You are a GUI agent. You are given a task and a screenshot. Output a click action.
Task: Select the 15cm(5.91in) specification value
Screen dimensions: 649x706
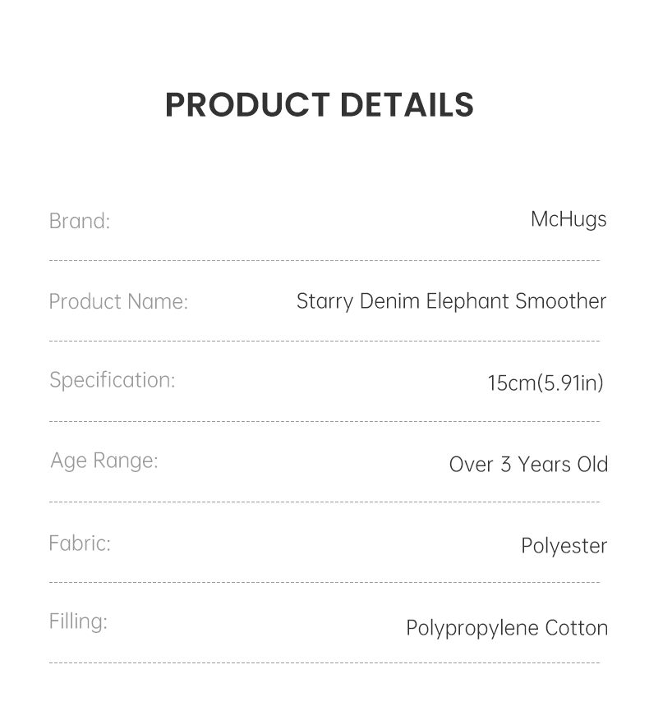pos(545,383)
